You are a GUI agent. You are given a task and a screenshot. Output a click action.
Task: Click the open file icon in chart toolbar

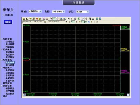[x=24, y=19]
